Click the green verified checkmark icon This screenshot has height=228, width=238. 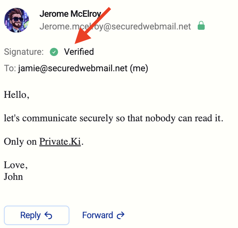point(54,52)
